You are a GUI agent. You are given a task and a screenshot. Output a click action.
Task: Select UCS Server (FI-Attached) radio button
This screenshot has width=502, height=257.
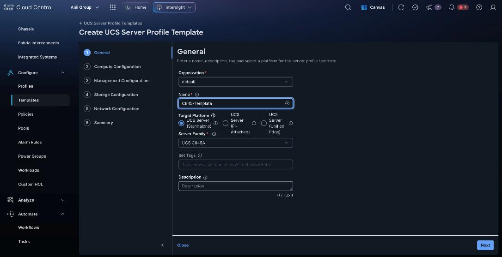(226, 123)
